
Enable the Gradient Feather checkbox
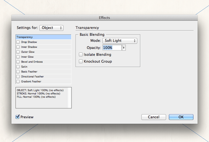click(18, 81)
